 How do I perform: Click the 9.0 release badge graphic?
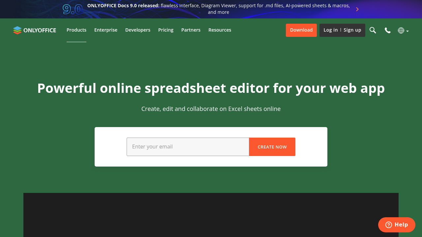73,9
